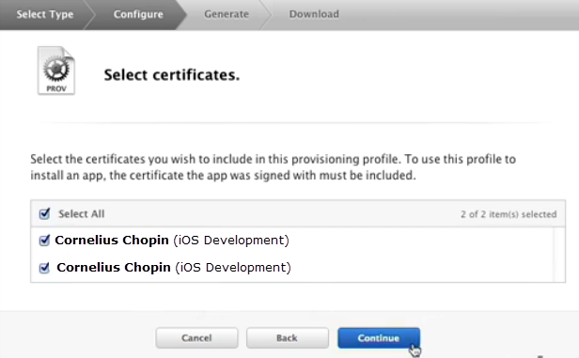The image size is (579, 358).
Task: Uncheck the upper Cornelius Chopin certificate checkbox
Action: click(44, 241)
